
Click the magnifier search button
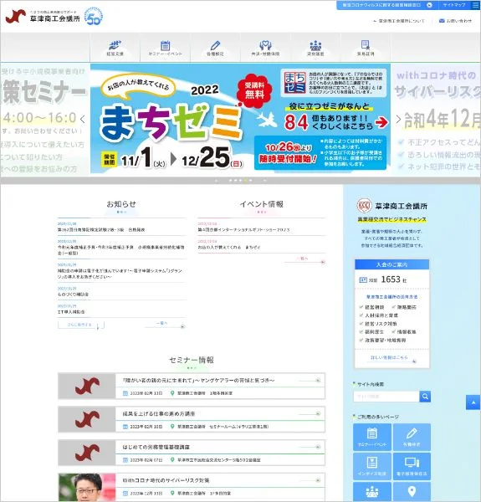(425, 397)
